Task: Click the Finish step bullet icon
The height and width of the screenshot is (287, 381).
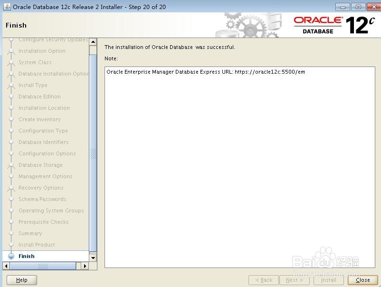Action: tap(11, 256)
